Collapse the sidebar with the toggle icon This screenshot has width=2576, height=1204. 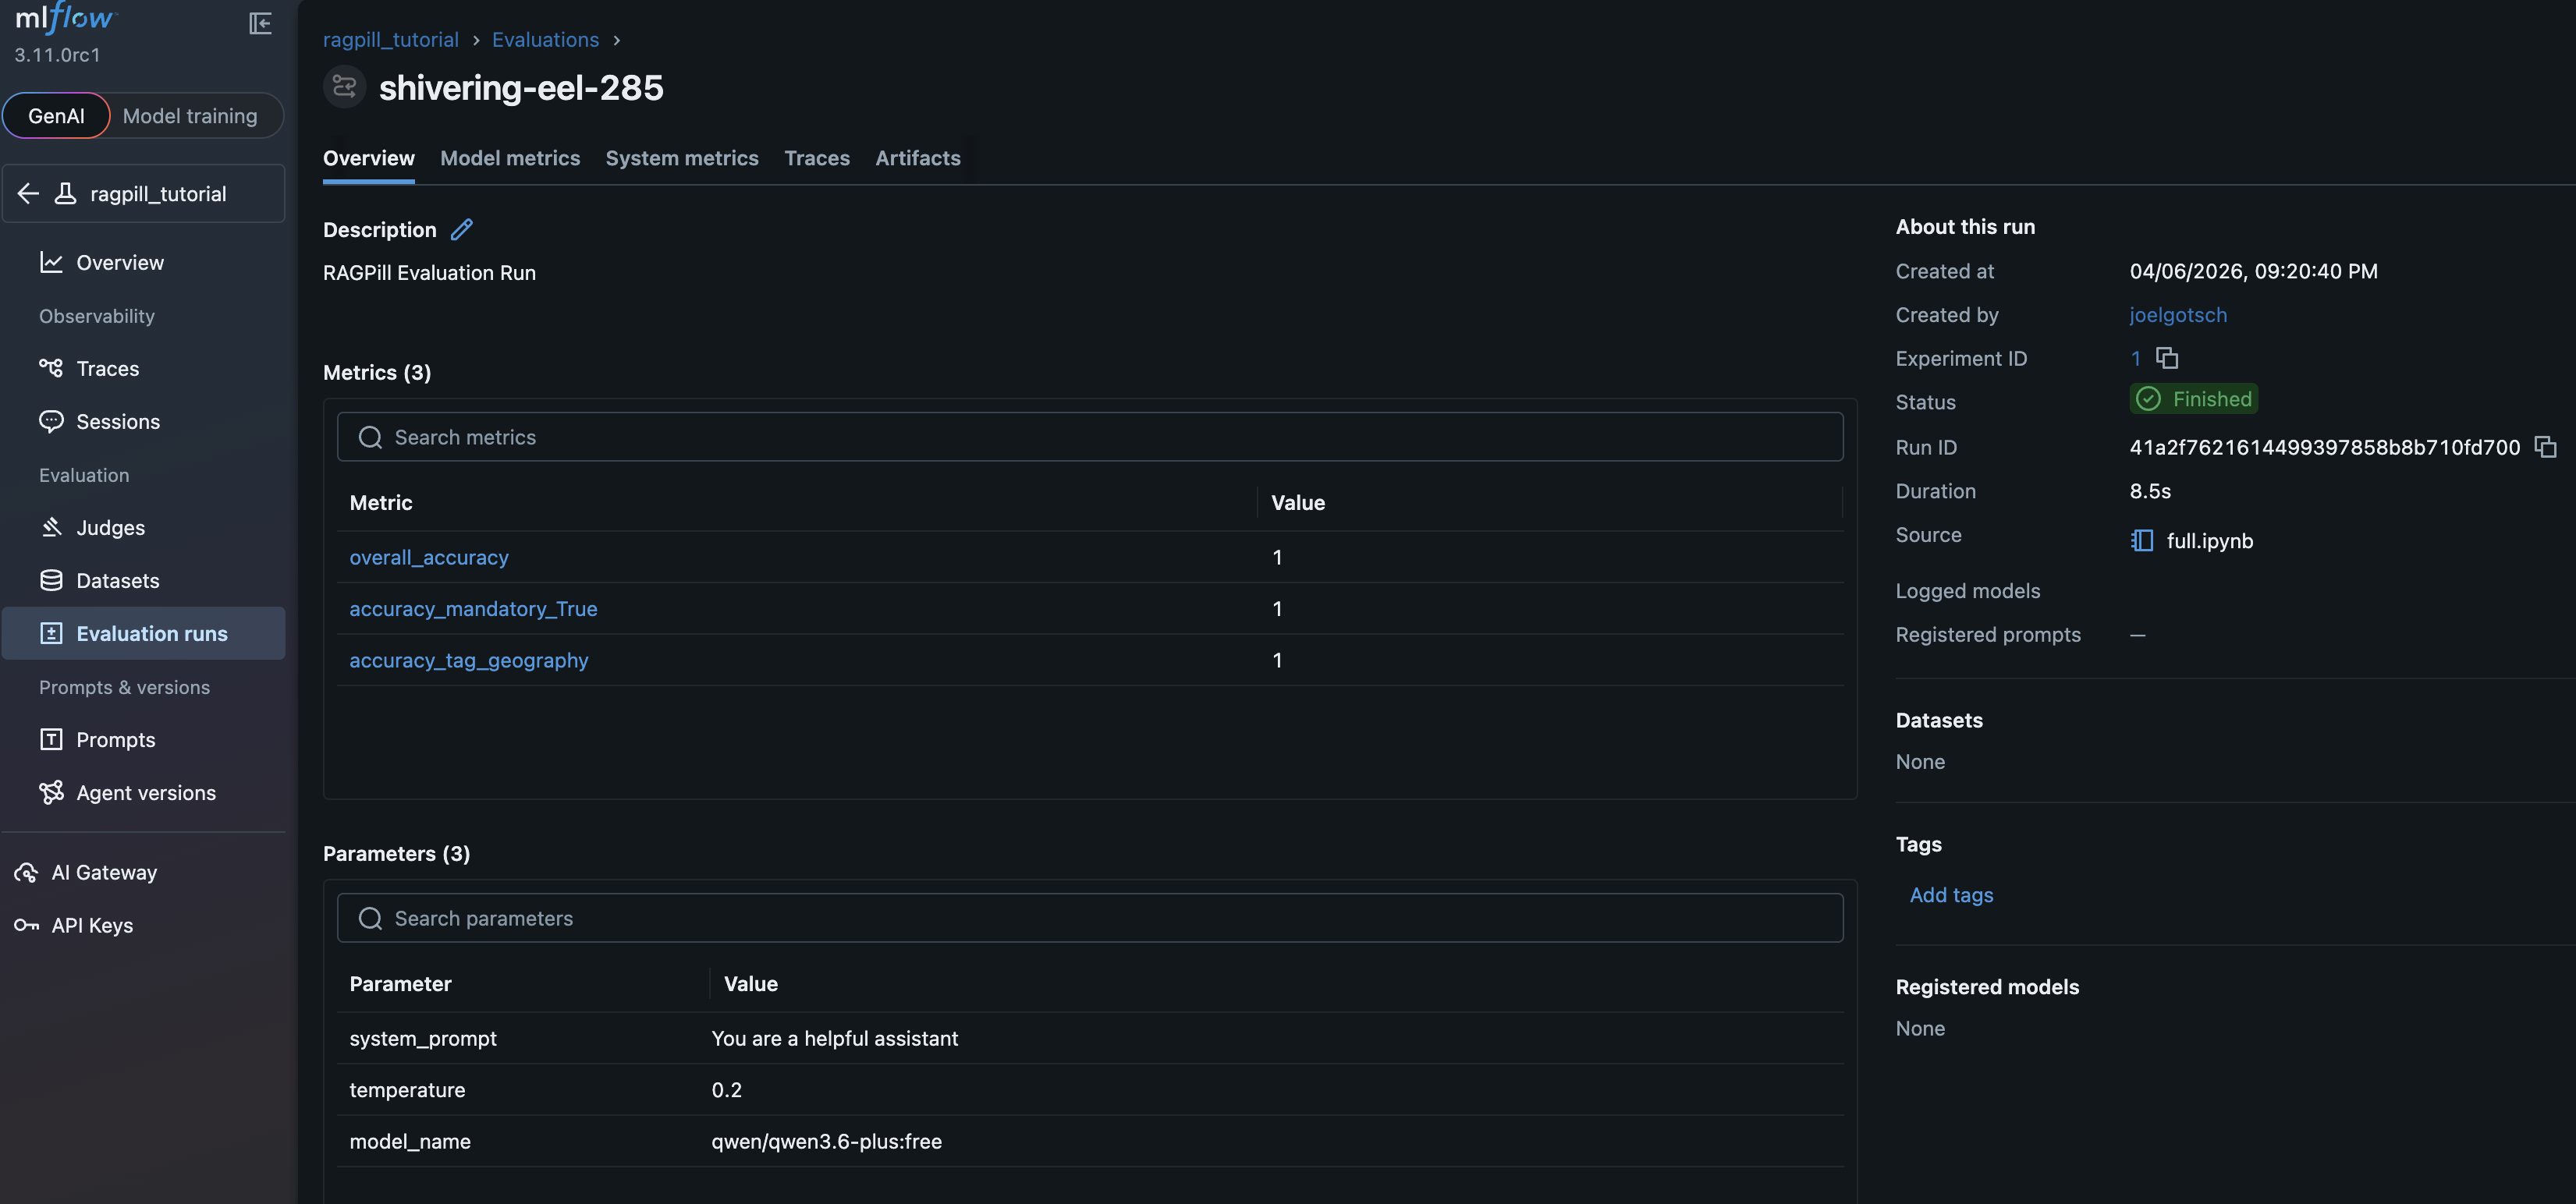click(x=260, y=23)
